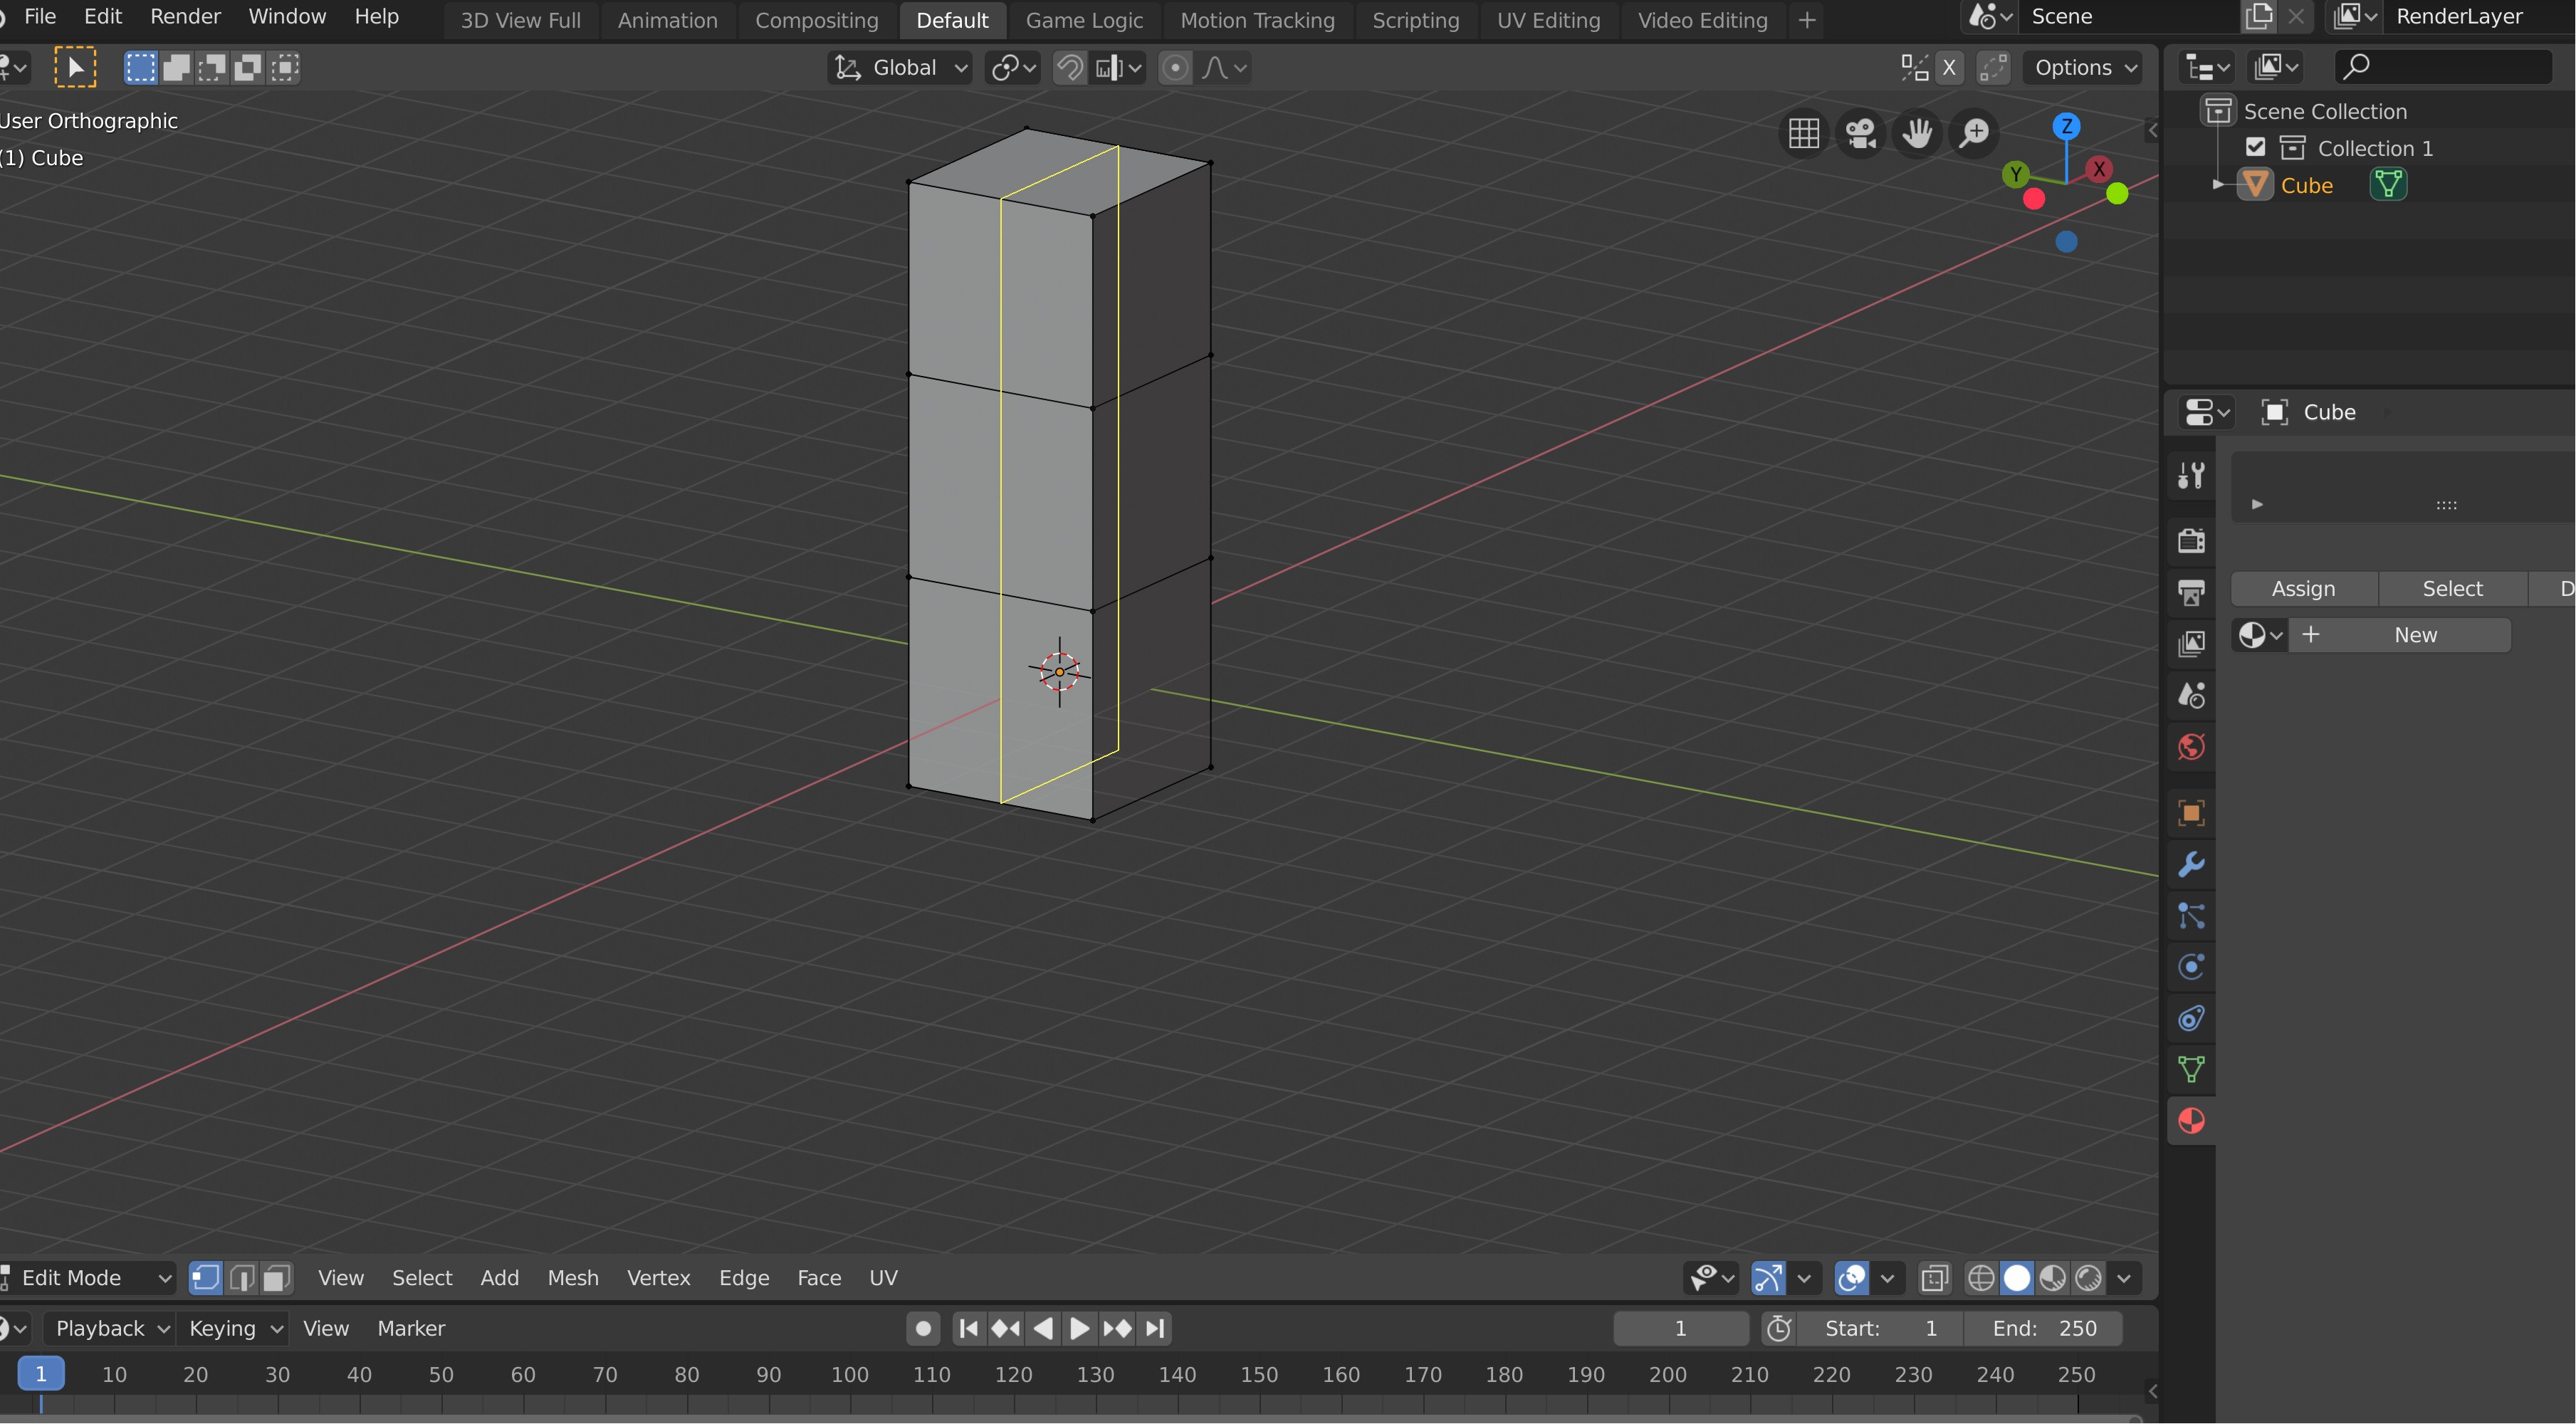2576x1424 pixels.
Task: Open the Edit Mode dropdown selector
Action: coord(88,1277)
